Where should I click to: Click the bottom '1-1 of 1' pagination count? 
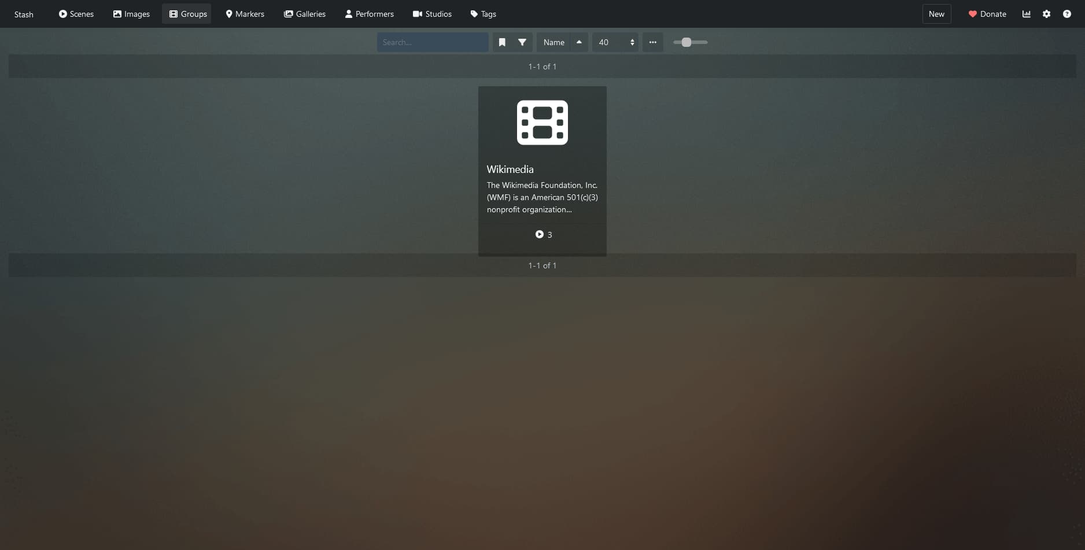[x=542, y=265]
